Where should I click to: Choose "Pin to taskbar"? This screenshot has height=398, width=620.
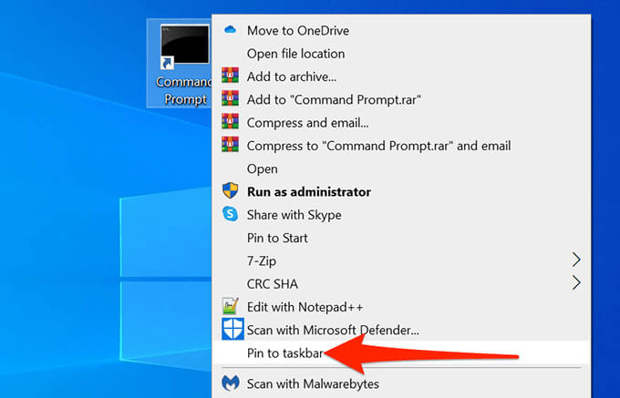[401, 353]
